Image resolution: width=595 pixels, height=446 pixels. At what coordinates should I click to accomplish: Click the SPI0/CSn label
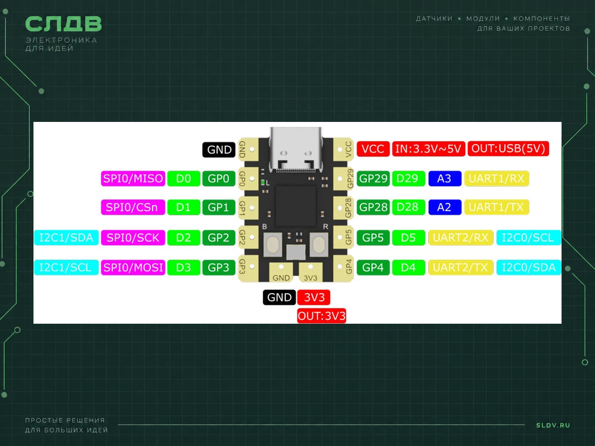133,207
